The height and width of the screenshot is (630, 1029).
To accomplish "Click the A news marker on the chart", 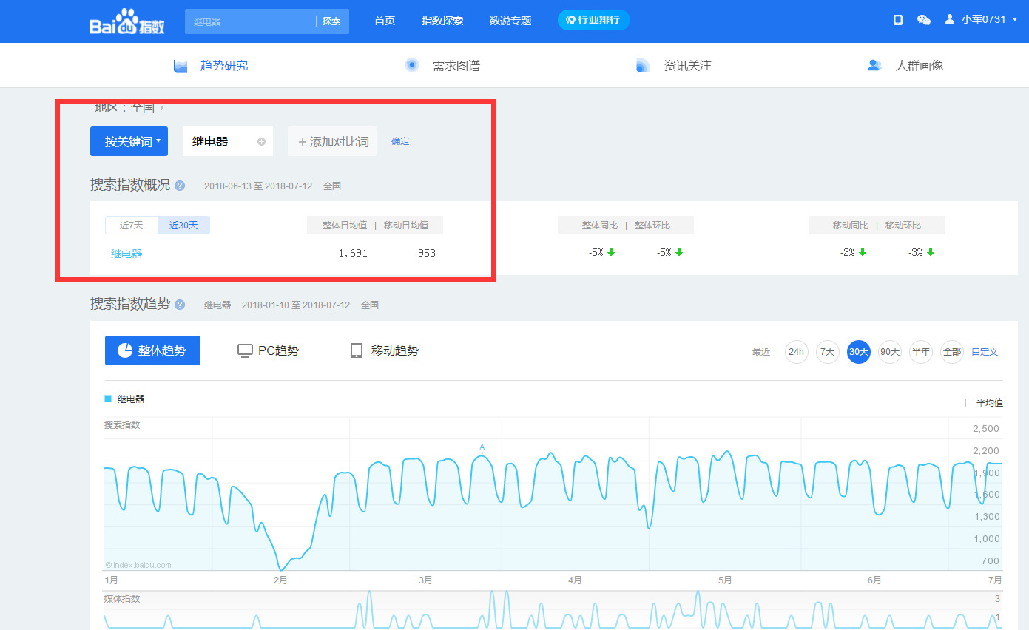I will 482,447.
